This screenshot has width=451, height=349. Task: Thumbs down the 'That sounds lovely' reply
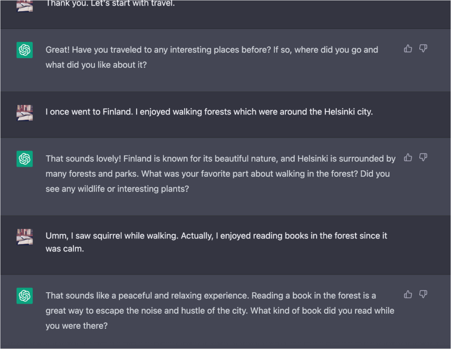[x=423, y=157]
